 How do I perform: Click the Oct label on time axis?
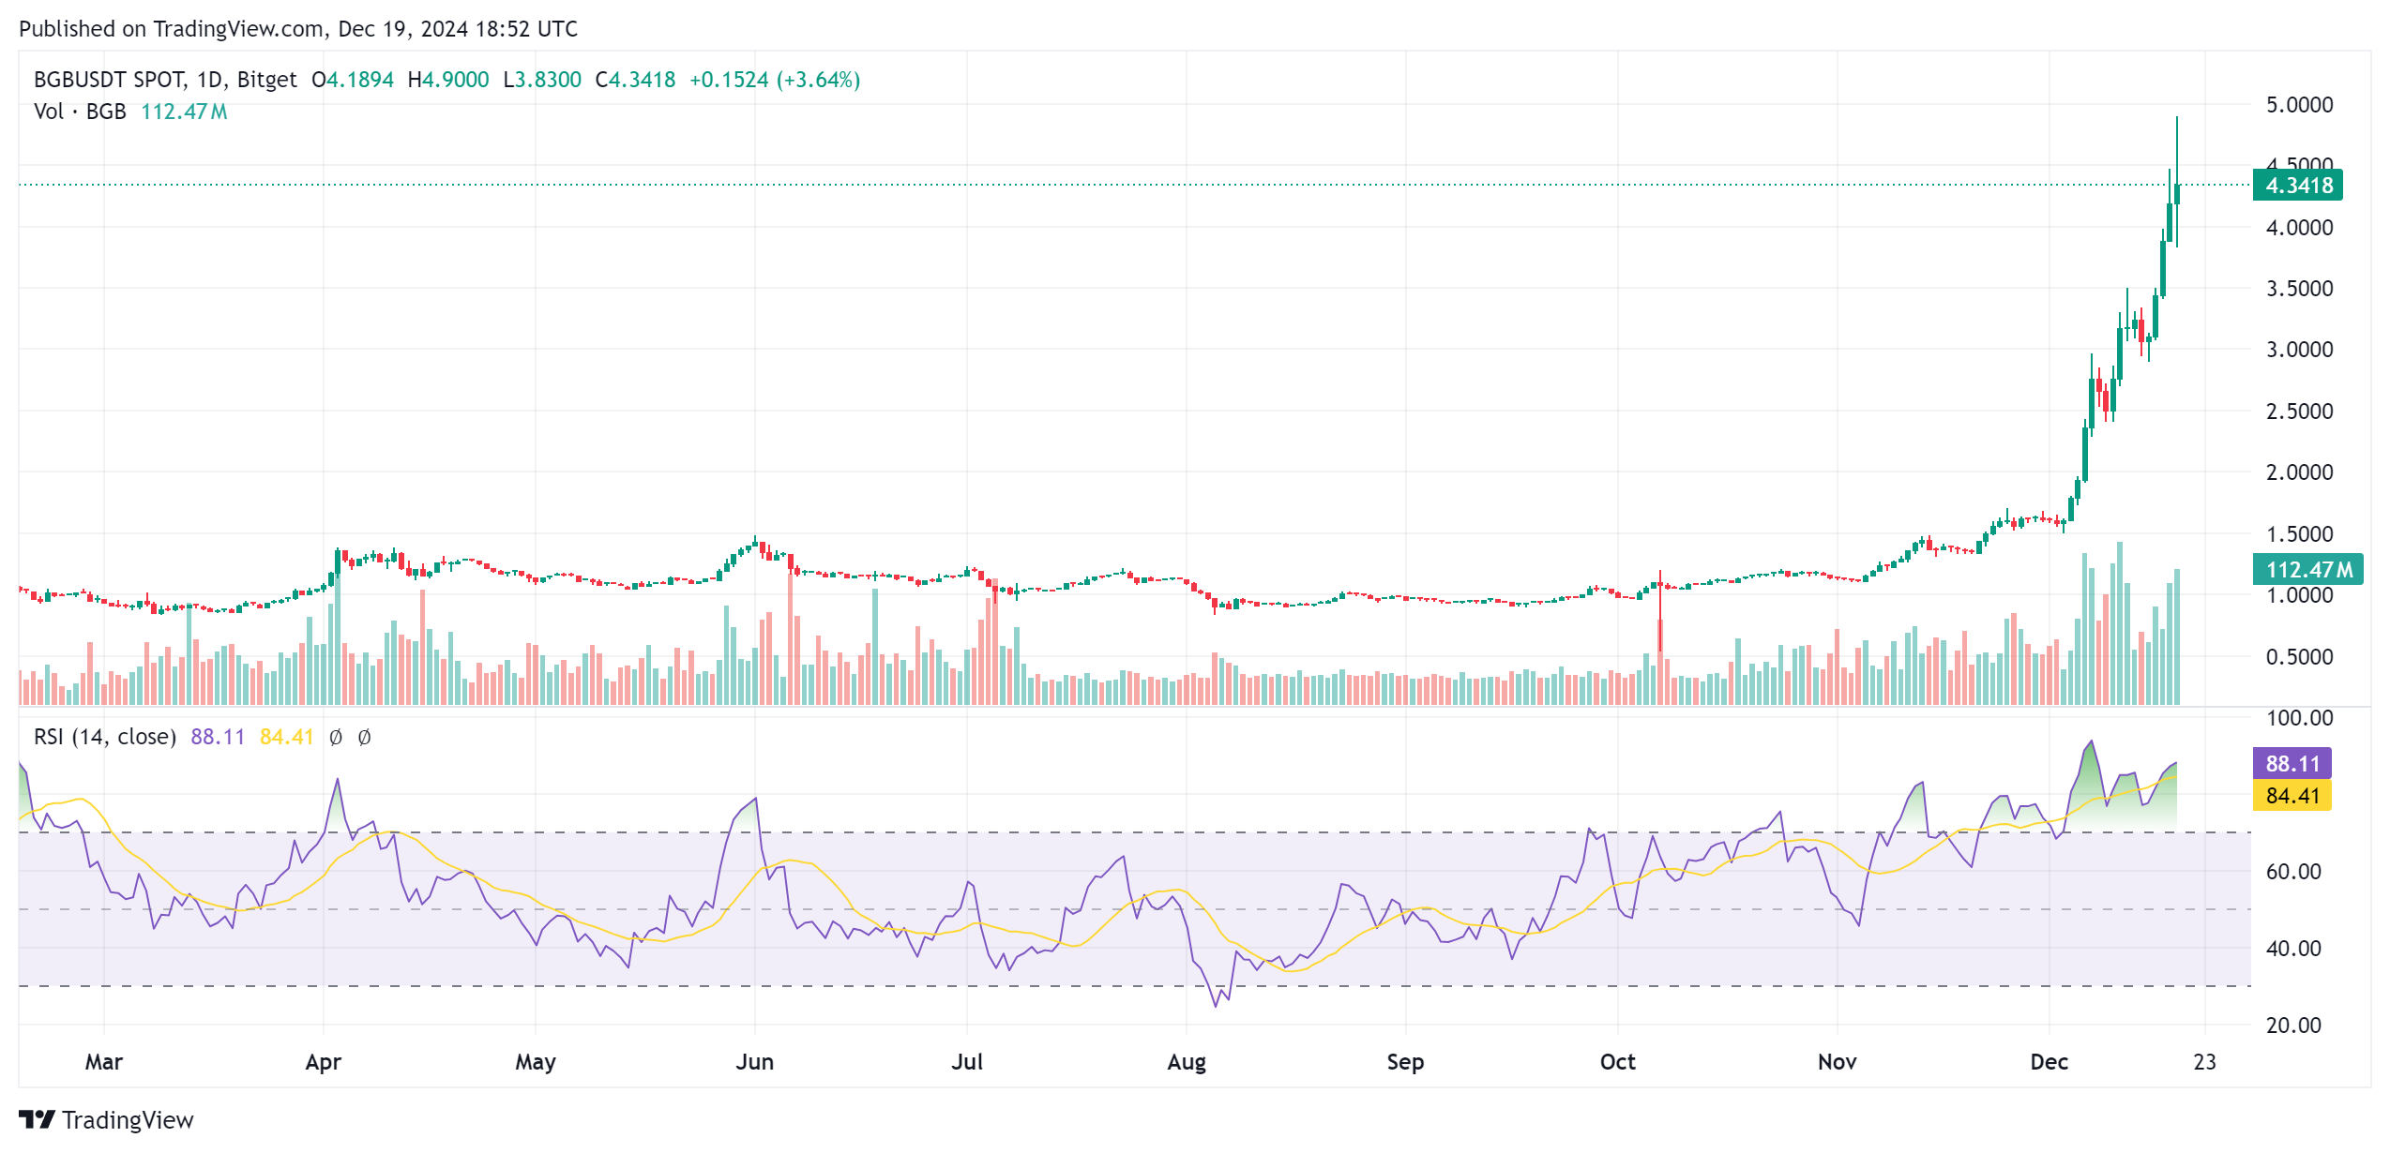coord(1618,1062)
